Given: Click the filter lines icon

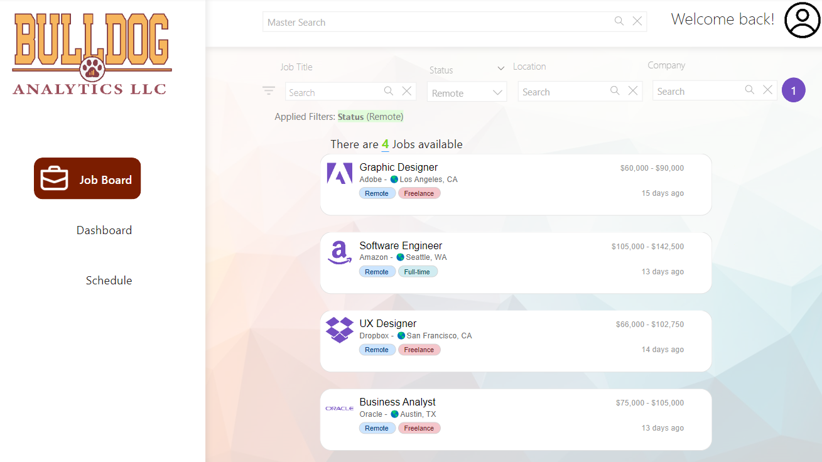Looking at the screenshot, I should (269, 91).
